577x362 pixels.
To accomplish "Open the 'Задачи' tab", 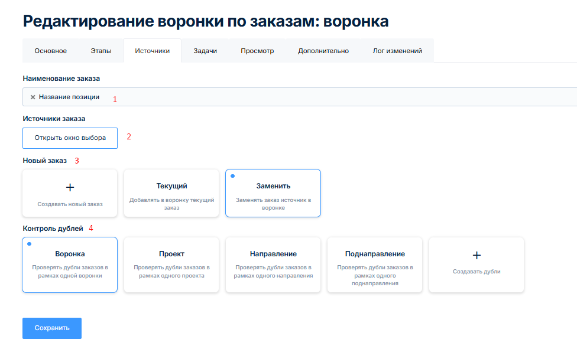I will [x=205, y=51].
